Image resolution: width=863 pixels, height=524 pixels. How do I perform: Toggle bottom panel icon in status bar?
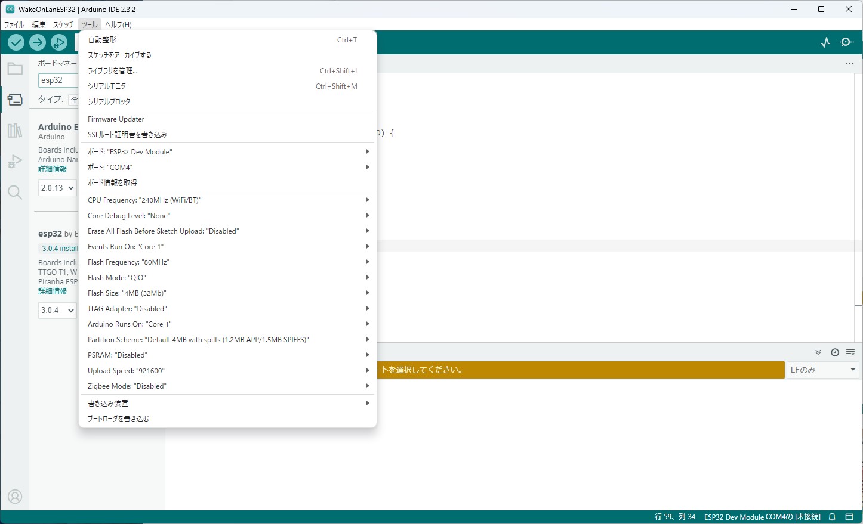pyautogui.click(x=849, y=517)
